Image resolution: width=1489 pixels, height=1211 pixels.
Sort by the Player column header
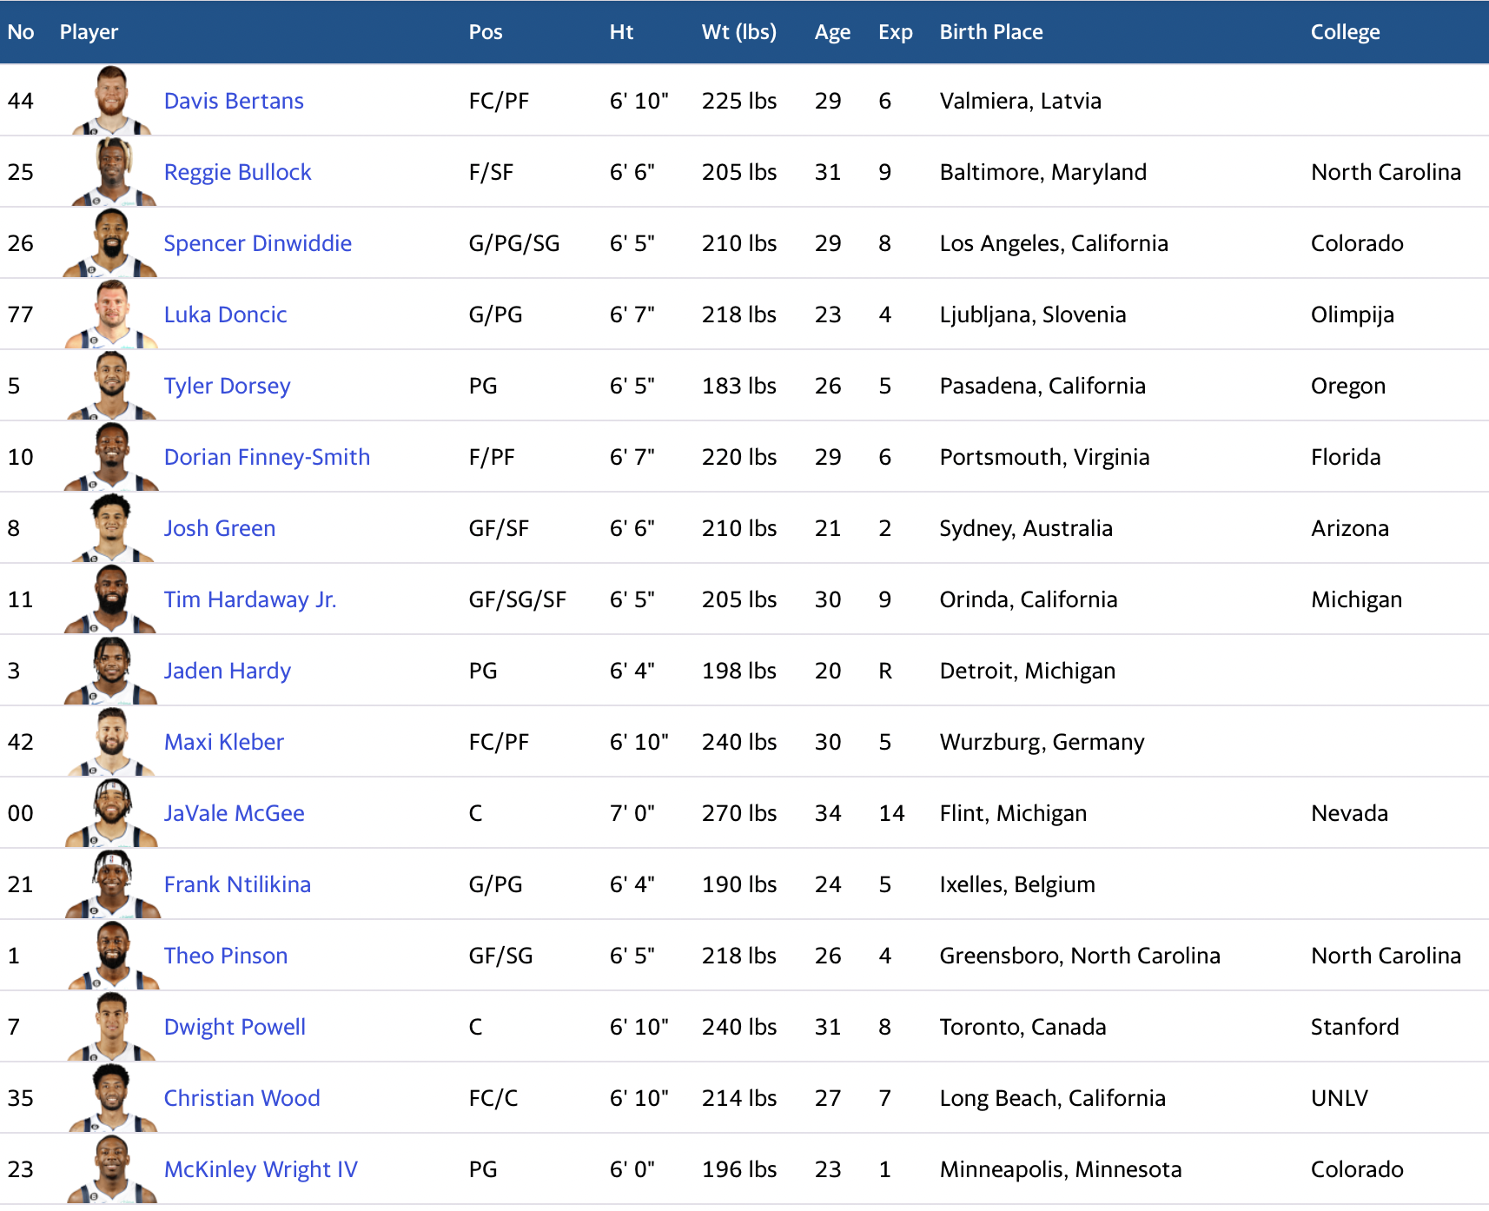[x=89, y=32]
